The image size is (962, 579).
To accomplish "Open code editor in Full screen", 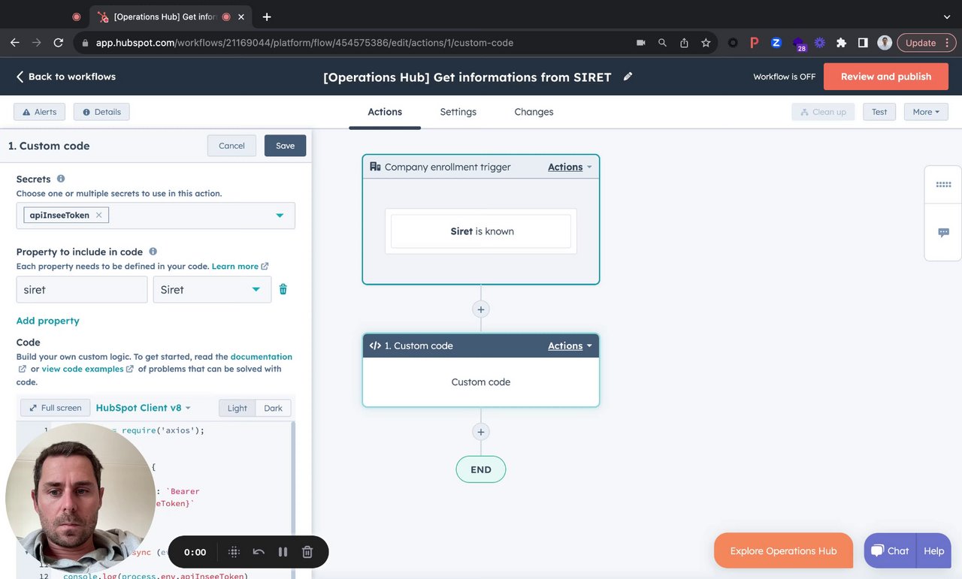I will [x=55, y=408].
